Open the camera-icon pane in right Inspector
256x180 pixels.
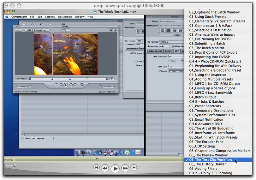coord(174,31)
